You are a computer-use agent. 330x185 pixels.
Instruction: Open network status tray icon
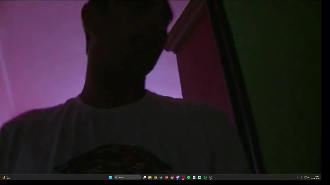306,177
